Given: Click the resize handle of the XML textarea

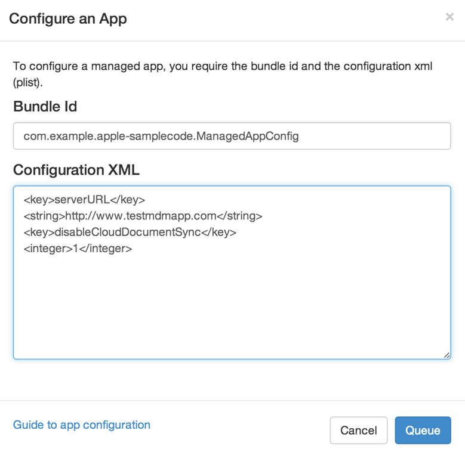Looking at the screenshot, I should pos(446,355).
